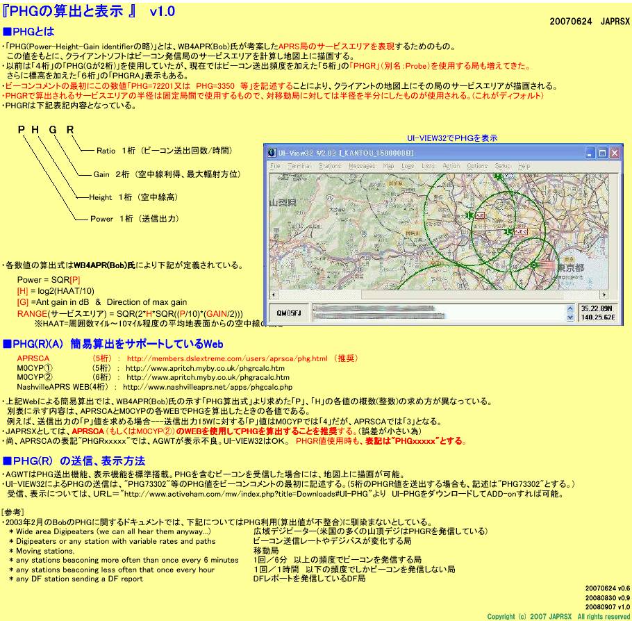Maximize the UI-View32 window

click(602, 154)
